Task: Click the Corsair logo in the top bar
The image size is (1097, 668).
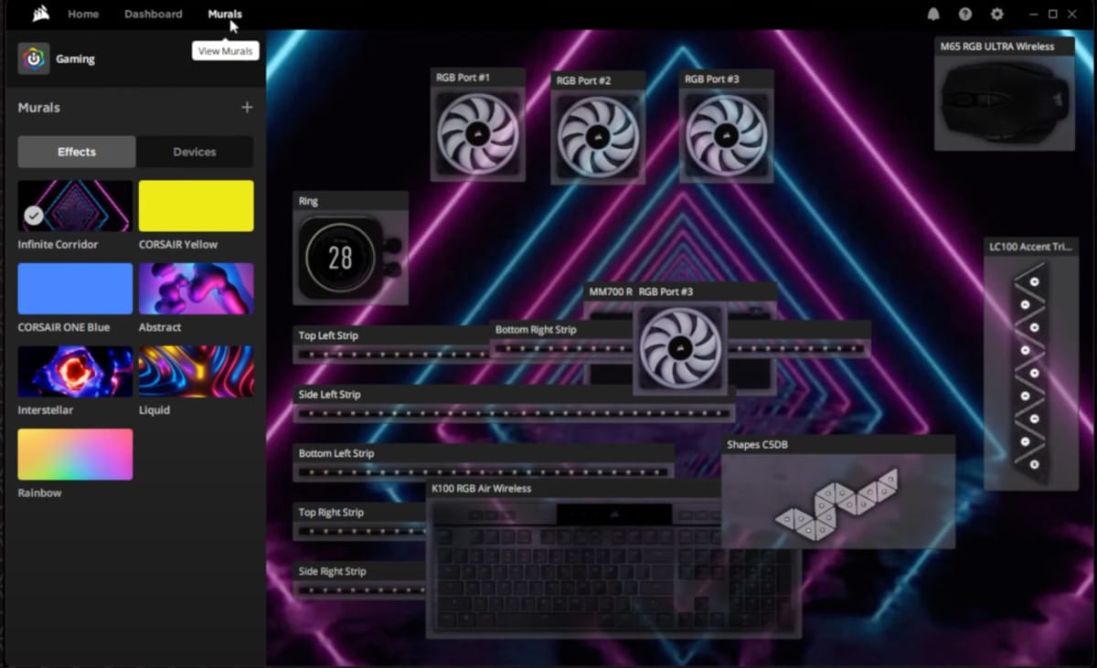Action: click(38, 13)
